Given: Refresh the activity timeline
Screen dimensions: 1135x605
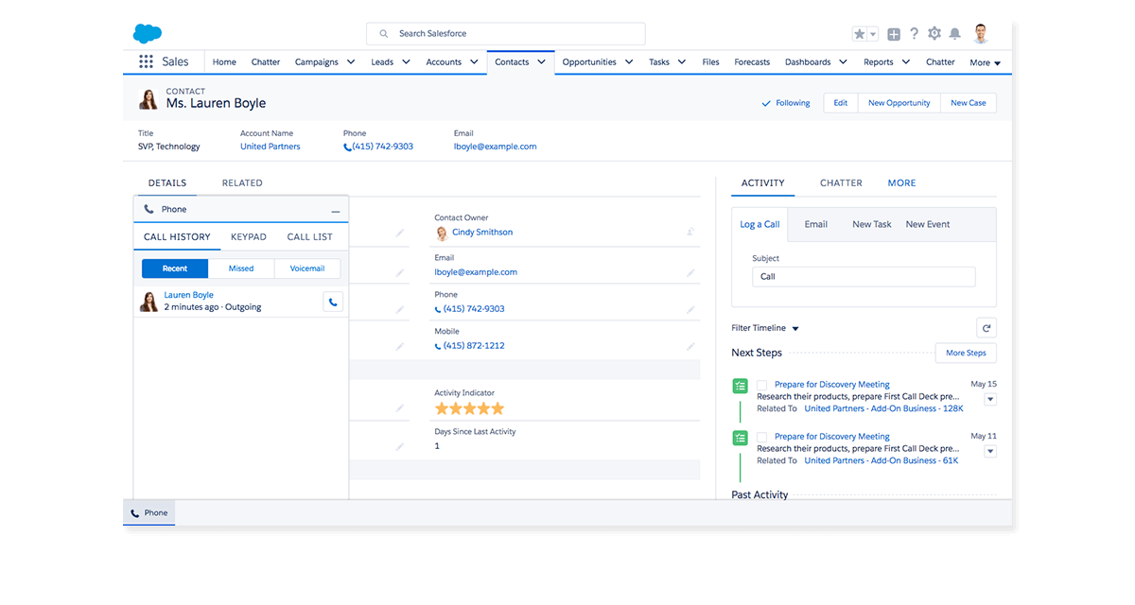Looking at the screenshot, I should (987, 328).
